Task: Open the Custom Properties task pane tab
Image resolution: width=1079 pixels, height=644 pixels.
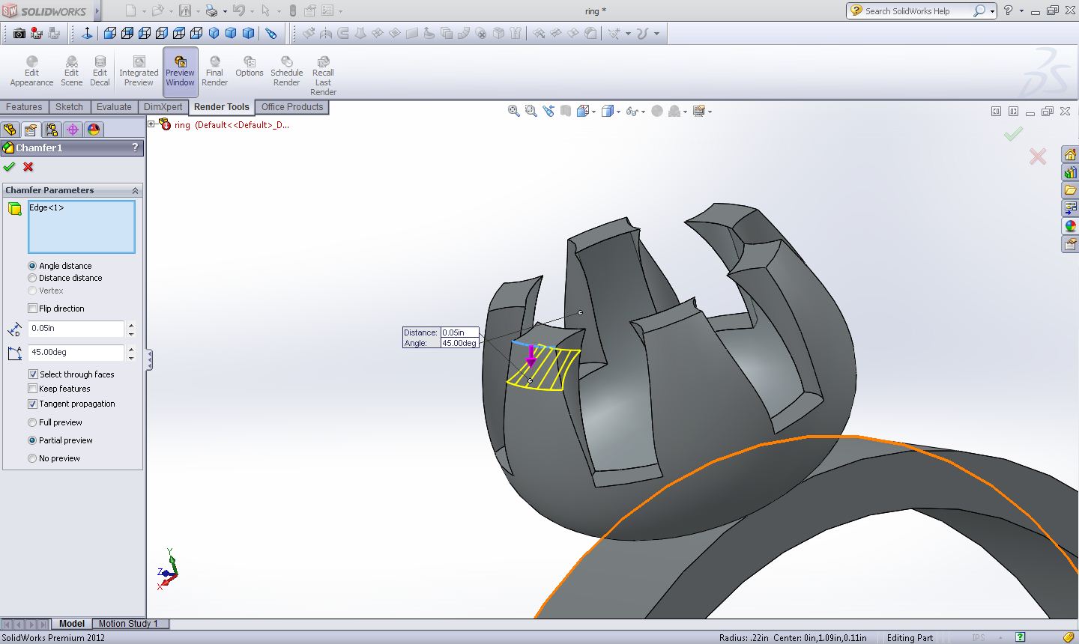Action: (x=1070, y=244)
